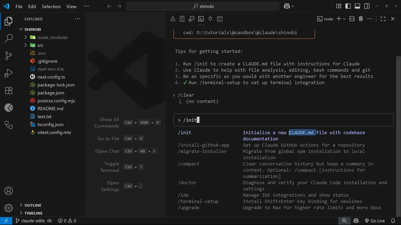The height and width of the screenshot is (225, 401).
Task: Click the claude-edits branch indicator
Action: pyautogui.click(x=30, y=221)
